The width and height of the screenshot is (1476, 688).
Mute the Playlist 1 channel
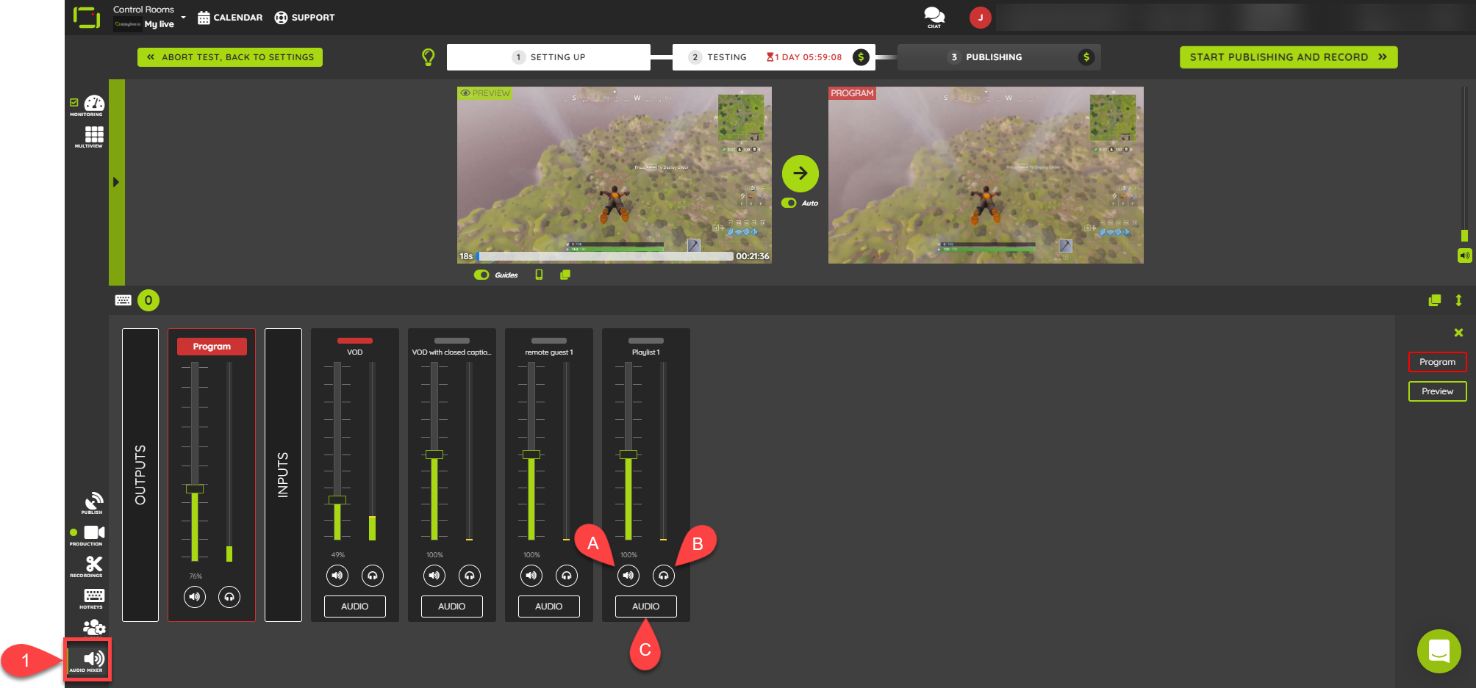click(628, 576)
